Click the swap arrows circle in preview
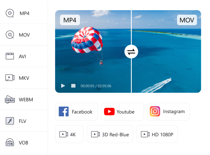This screenshot has width=210, height=155. tap(131, 52)
